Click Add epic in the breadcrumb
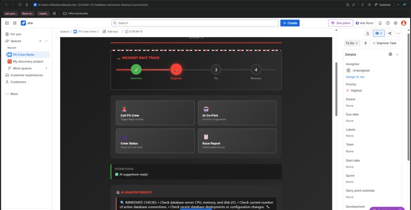 110,32
